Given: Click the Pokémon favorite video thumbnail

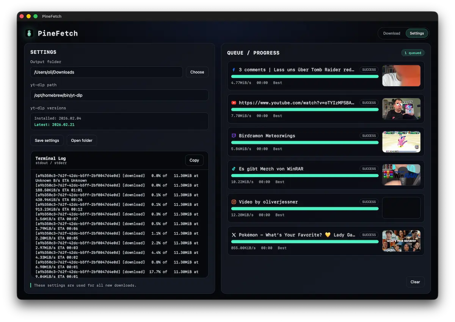Looking at the screenshot, I should coord(401,241).
